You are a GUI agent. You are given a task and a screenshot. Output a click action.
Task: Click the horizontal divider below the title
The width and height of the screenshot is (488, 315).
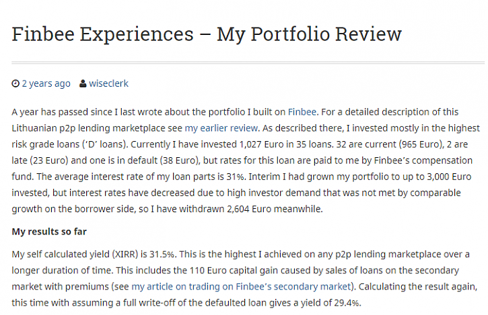pos(244,63)
